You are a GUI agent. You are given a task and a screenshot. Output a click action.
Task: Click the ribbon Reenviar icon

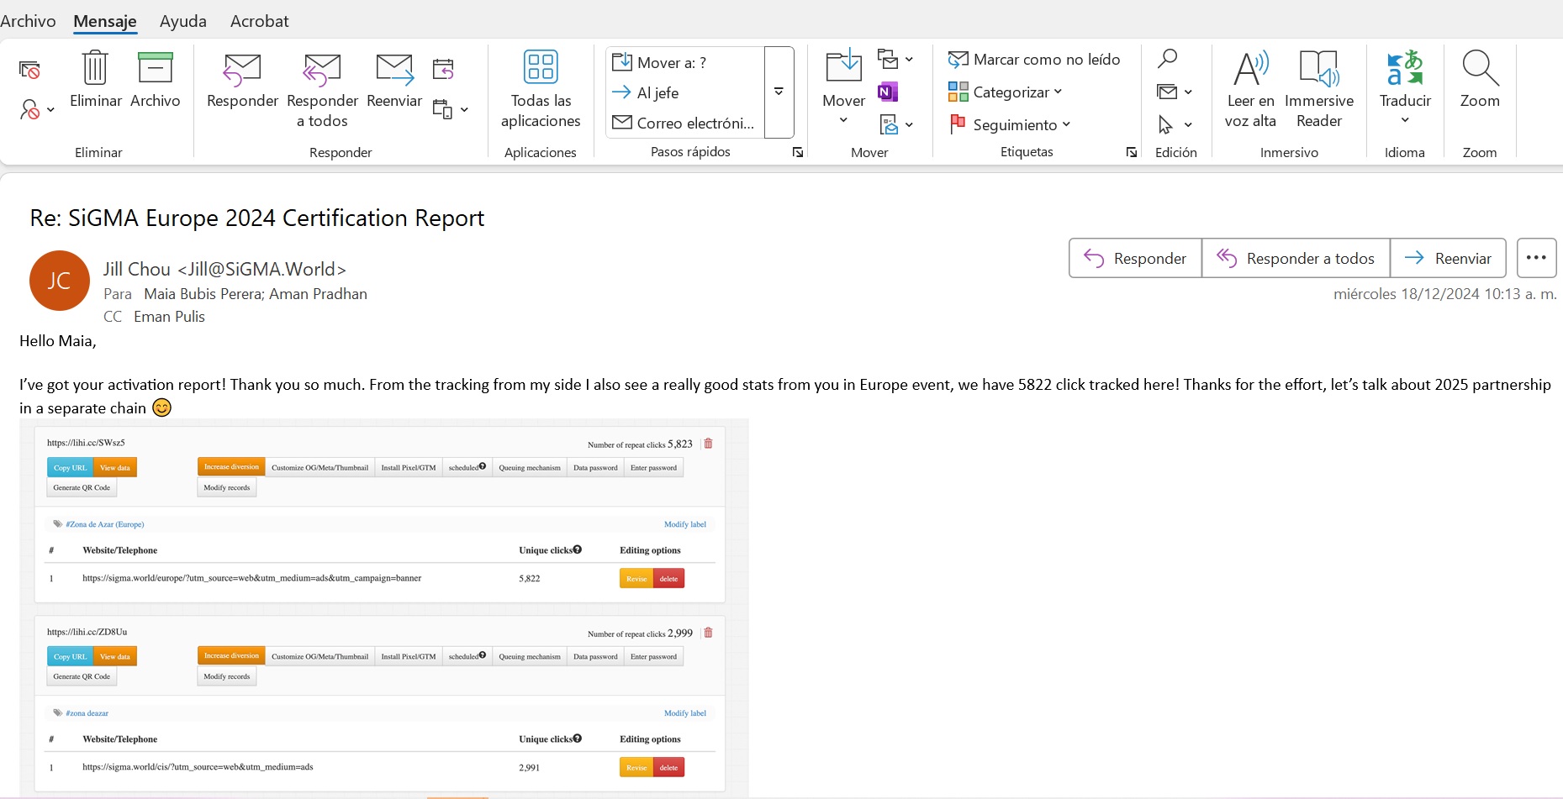(x=394, y=69)
